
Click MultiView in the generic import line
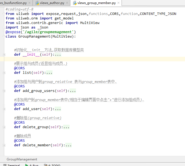click(90, 23)
